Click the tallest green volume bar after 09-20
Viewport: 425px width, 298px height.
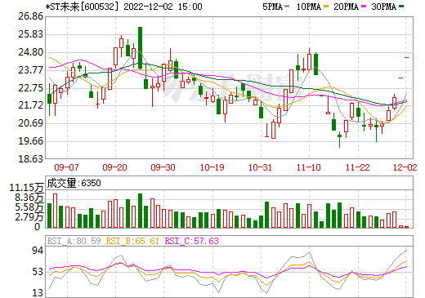coord(140,211)
